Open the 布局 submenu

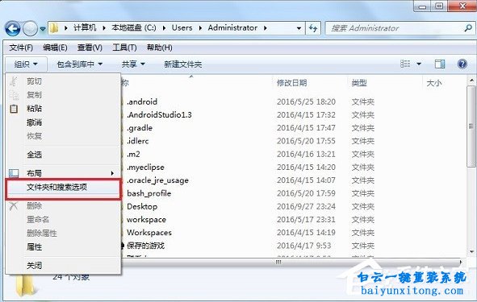pos(63,173)
